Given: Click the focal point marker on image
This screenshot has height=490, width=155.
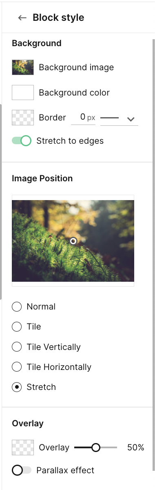Looking at the screenshot, I should click(73, 241).
